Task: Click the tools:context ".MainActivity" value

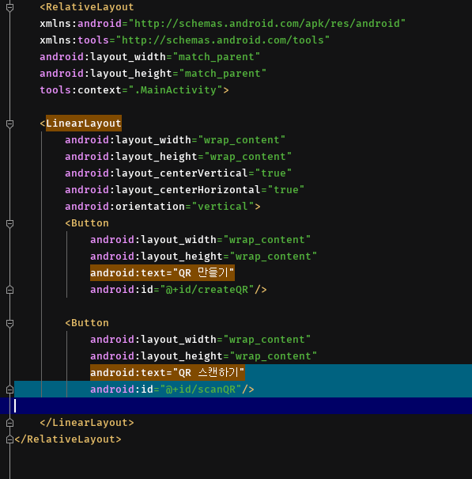Action: click(x=176, y=90)
